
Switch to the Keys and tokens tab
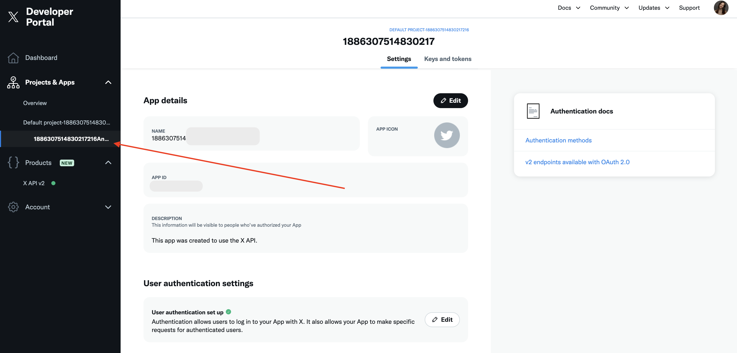point(448,59)
